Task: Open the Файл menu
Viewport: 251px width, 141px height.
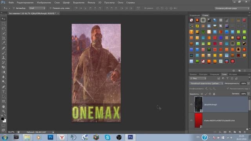Action: [11, 3]
